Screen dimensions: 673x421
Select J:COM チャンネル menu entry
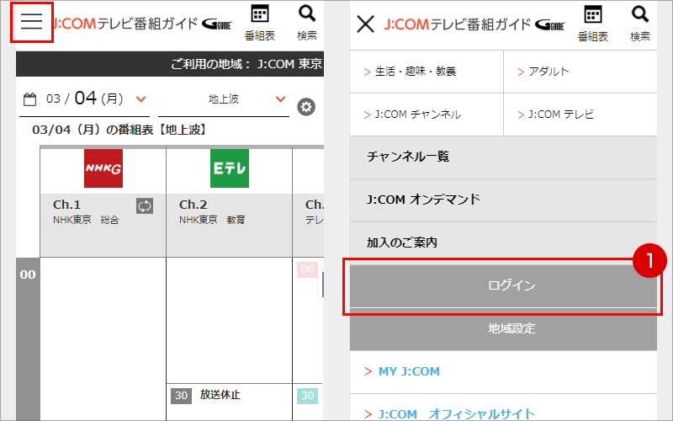coord(427,115)
